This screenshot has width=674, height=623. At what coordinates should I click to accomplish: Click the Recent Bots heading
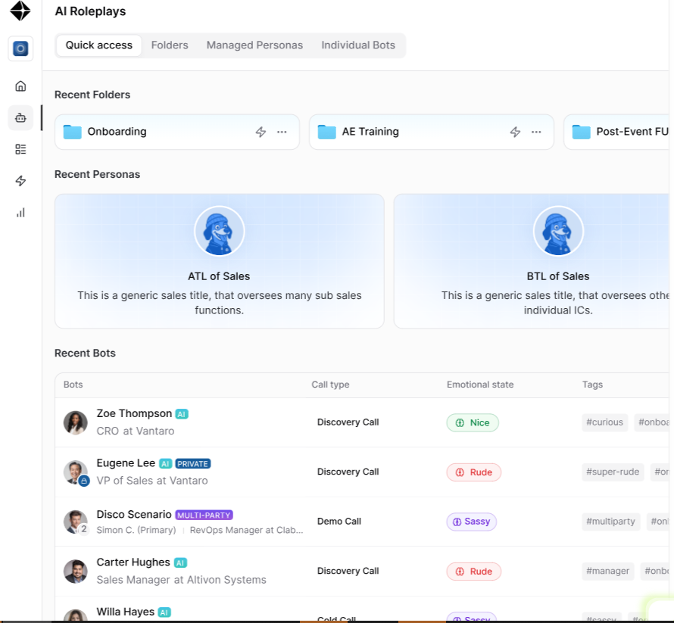[x=85, y=354]
